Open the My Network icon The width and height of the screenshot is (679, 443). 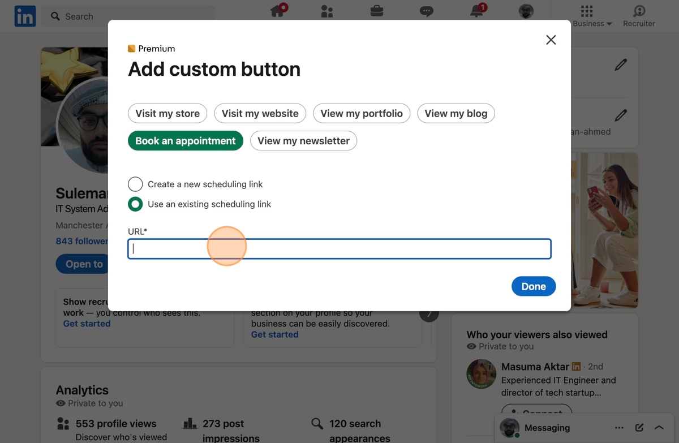click(327, 11)
